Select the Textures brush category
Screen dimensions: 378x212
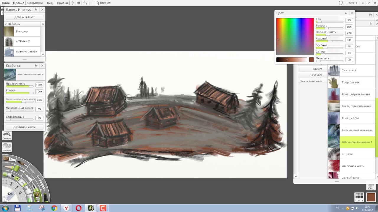pos(313,75)
